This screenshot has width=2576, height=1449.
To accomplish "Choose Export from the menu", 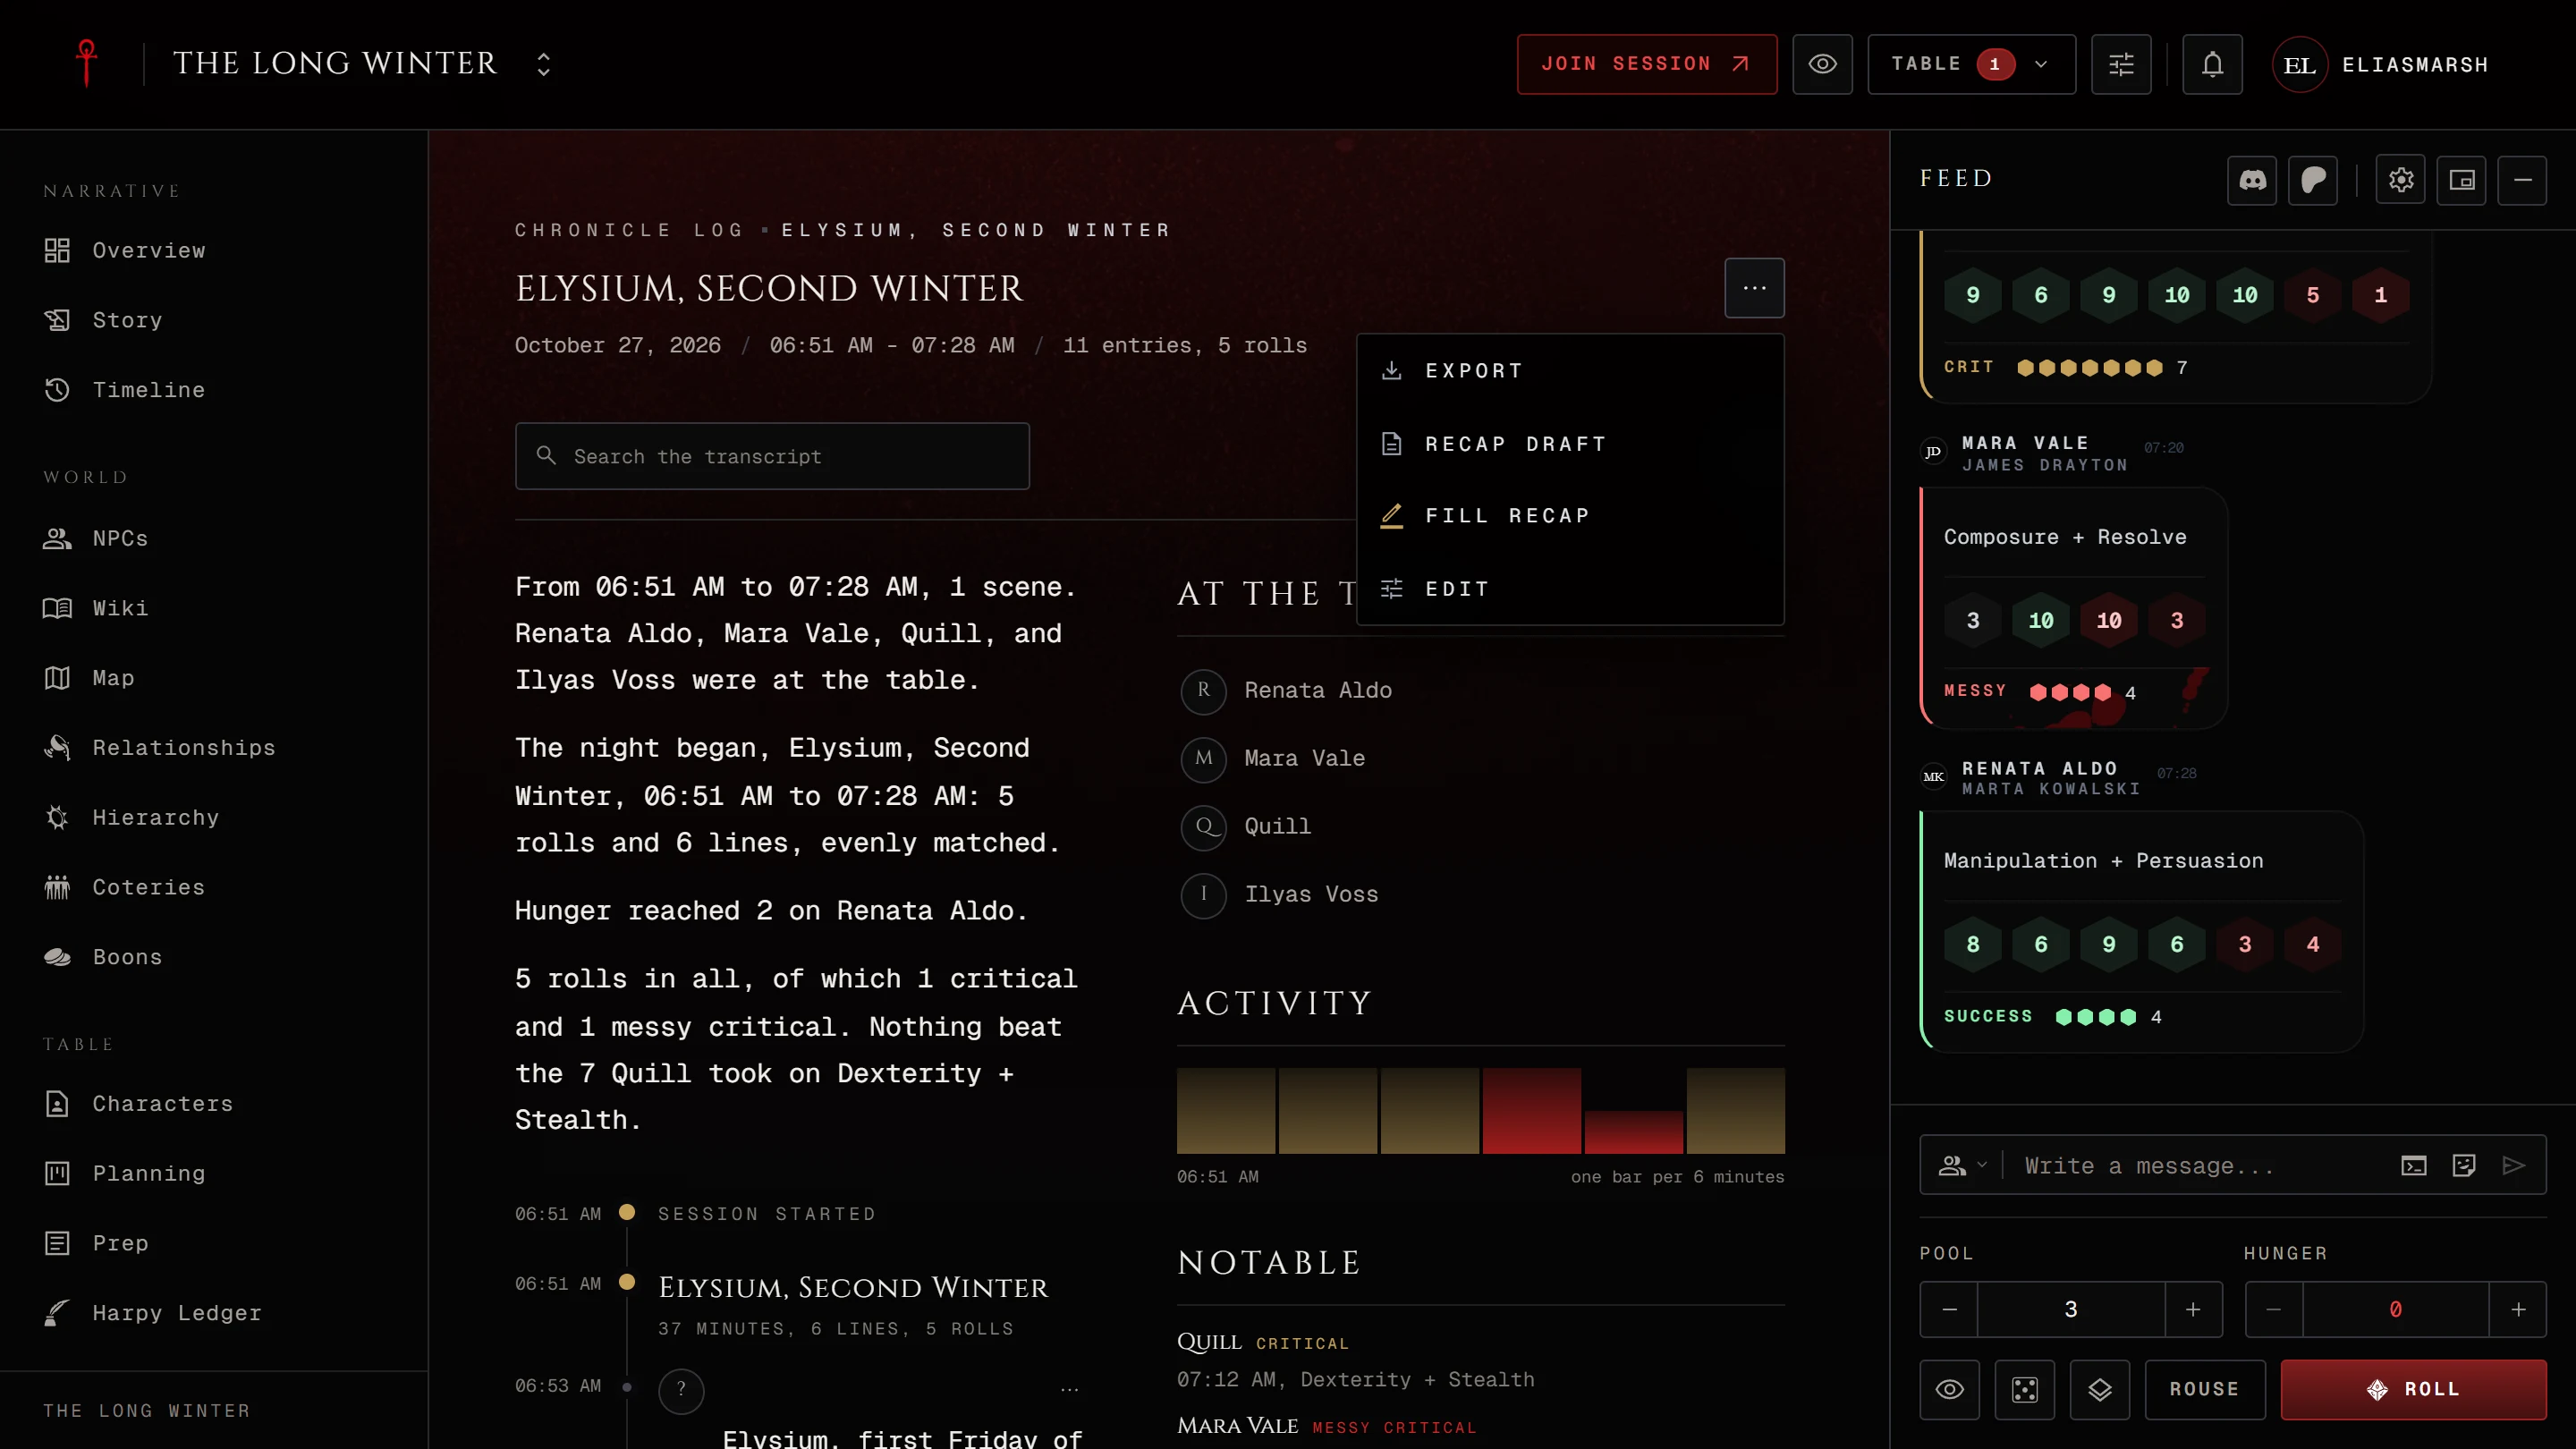I will click(x=1570, y=371).
